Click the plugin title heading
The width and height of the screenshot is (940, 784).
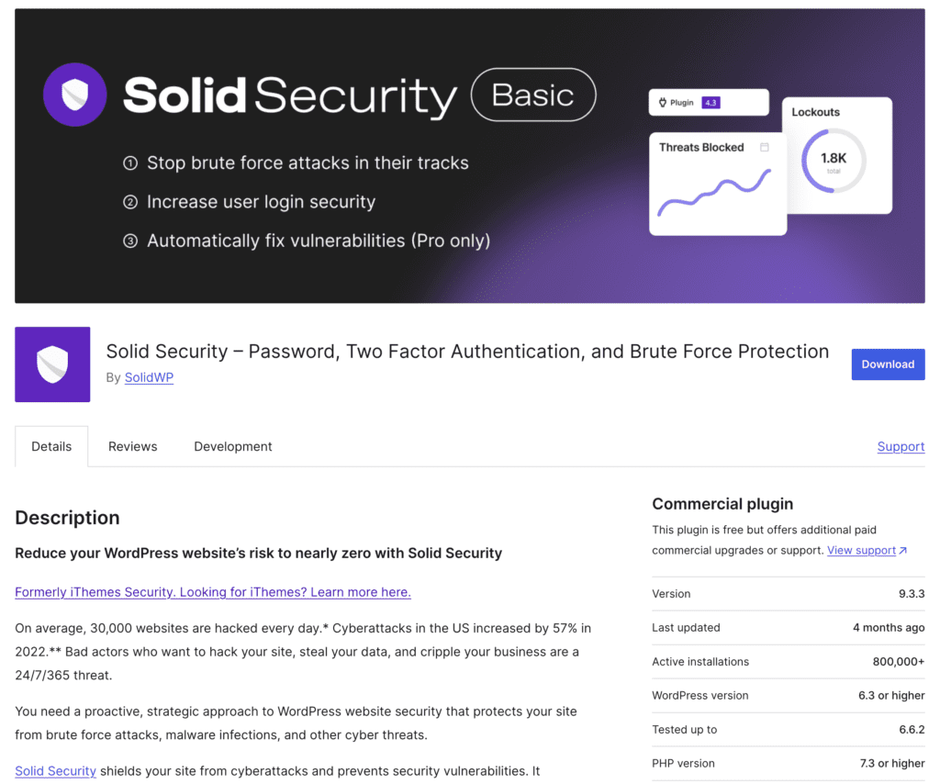point(467,352)
